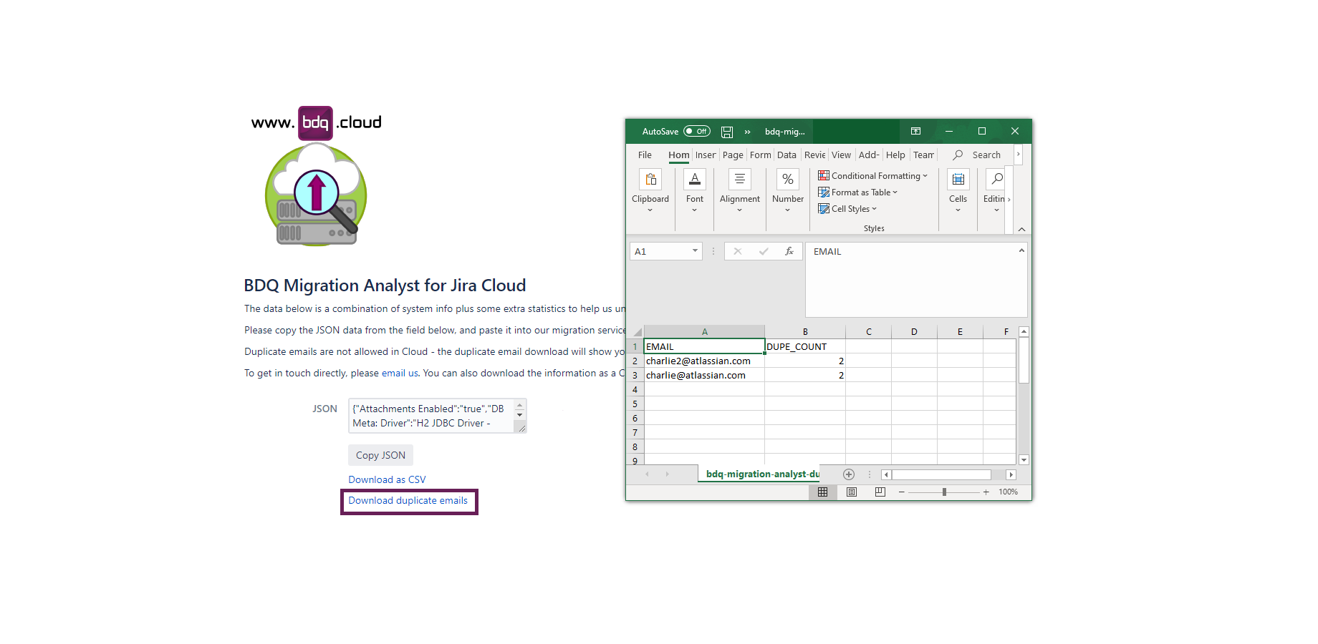The height and width of the screenshot is (644, 1318).
Task: Click the Copy JSON button
Action: pos(380,456)
